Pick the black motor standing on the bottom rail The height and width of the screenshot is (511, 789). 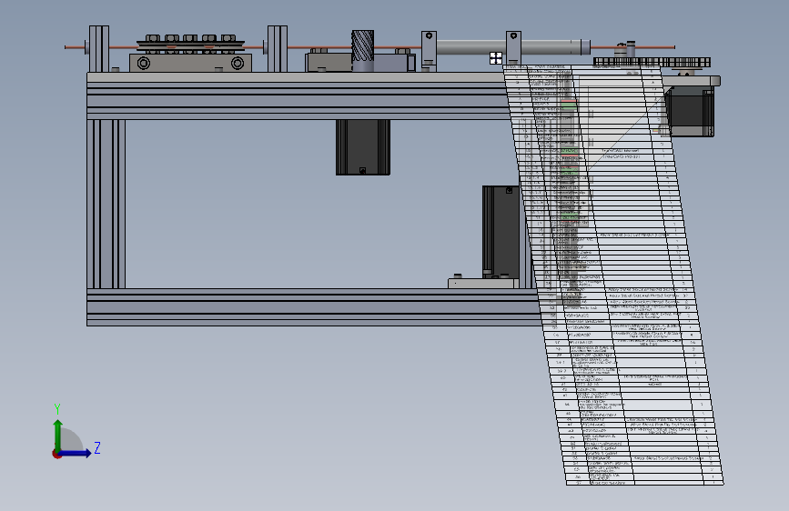(501, 231)
